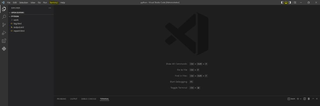Restore down the VS Code window
This screenshot has height=106, width=320.
[x=309, y=2]
